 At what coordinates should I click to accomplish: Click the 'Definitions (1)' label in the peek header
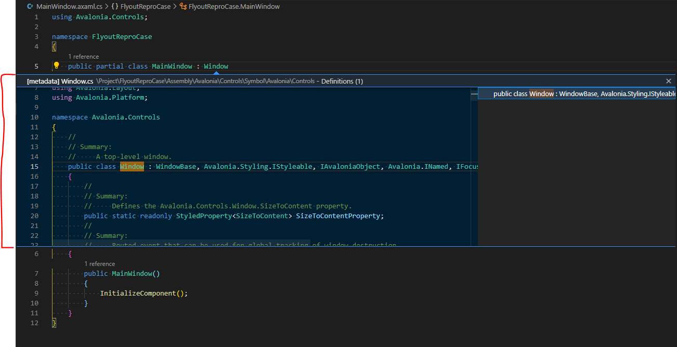point(342,81)
